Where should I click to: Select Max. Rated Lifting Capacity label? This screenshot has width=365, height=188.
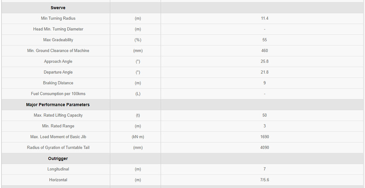pos(58,115)
